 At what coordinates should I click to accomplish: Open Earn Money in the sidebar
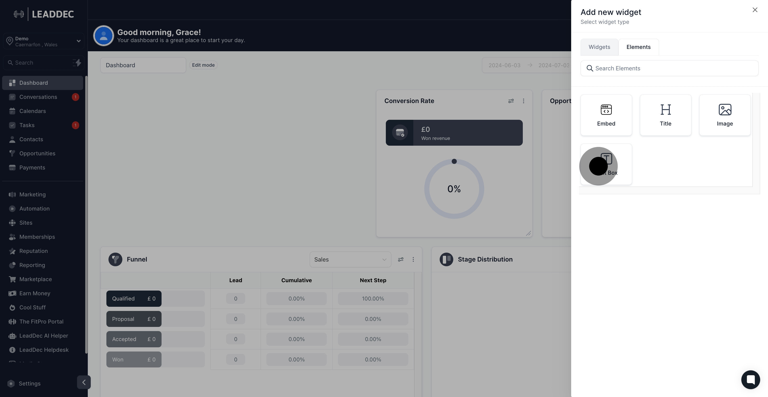click(42, 293)
